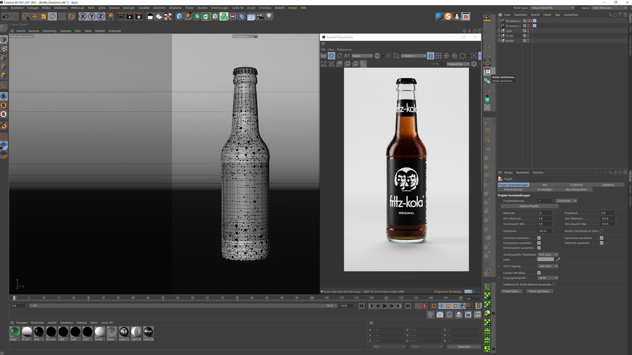This screenshot has width=632, height=355.
Task: Click the Undo arrow icon
Action: (x=6, y=16)
